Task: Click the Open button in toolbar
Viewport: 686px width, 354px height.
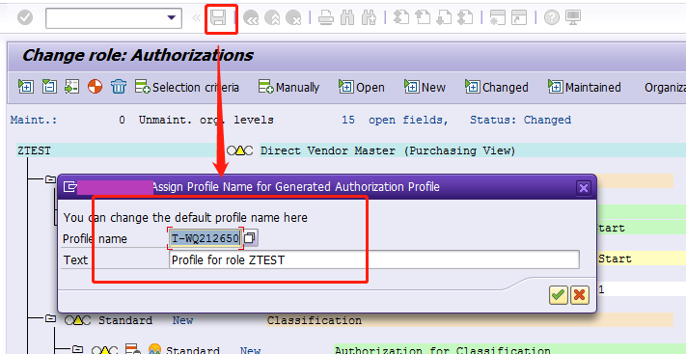Action: pyautogui.click(x=362, y=87)
